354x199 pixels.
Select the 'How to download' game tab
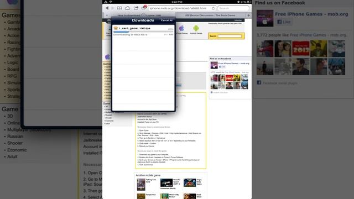point(140,15)
